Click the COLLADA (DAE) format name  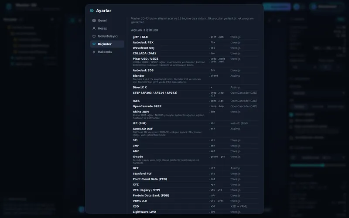coord(144,53)
